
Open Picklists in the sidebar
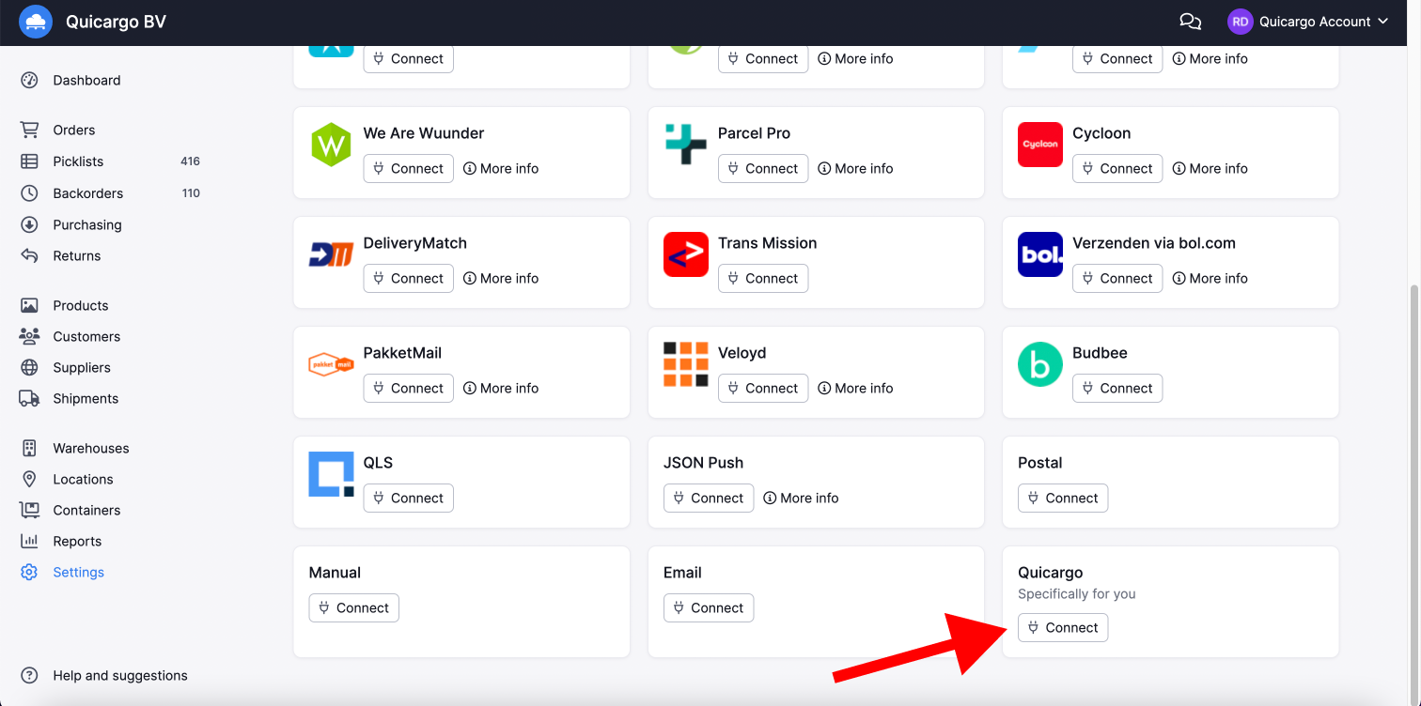pyautogui.click(x=78, y=161)
